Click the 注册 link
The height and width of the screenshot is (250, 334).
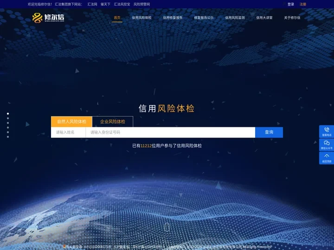coord(302,4)
